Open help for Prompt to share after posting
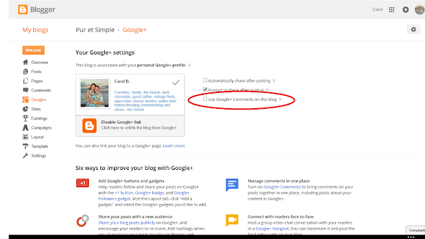The height and width of the screenshot is (239, 425). coord(267,90)
